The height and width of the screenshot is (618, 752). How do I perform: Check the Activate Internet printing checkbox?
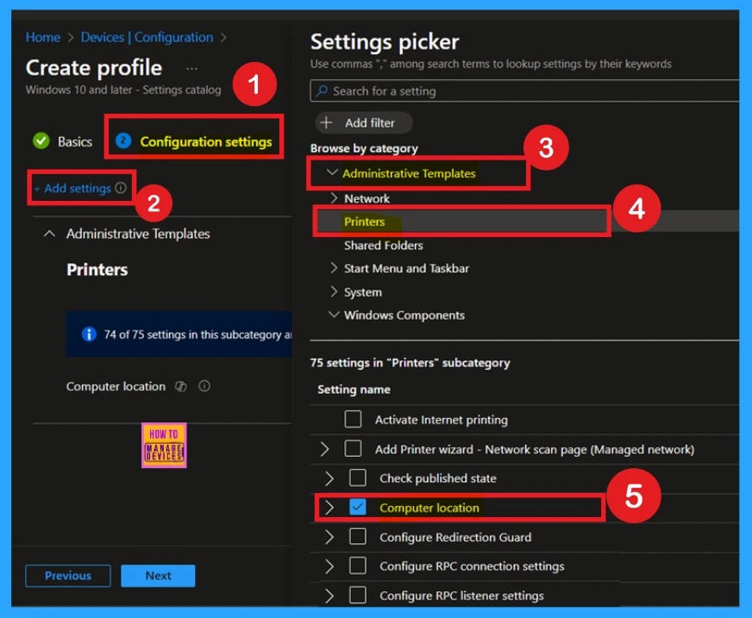353,419
